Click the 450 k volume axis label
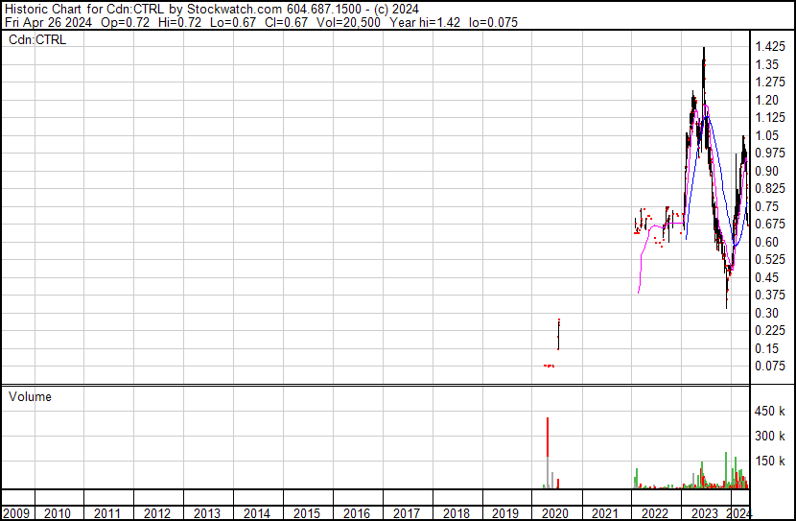 coord(770,411)
